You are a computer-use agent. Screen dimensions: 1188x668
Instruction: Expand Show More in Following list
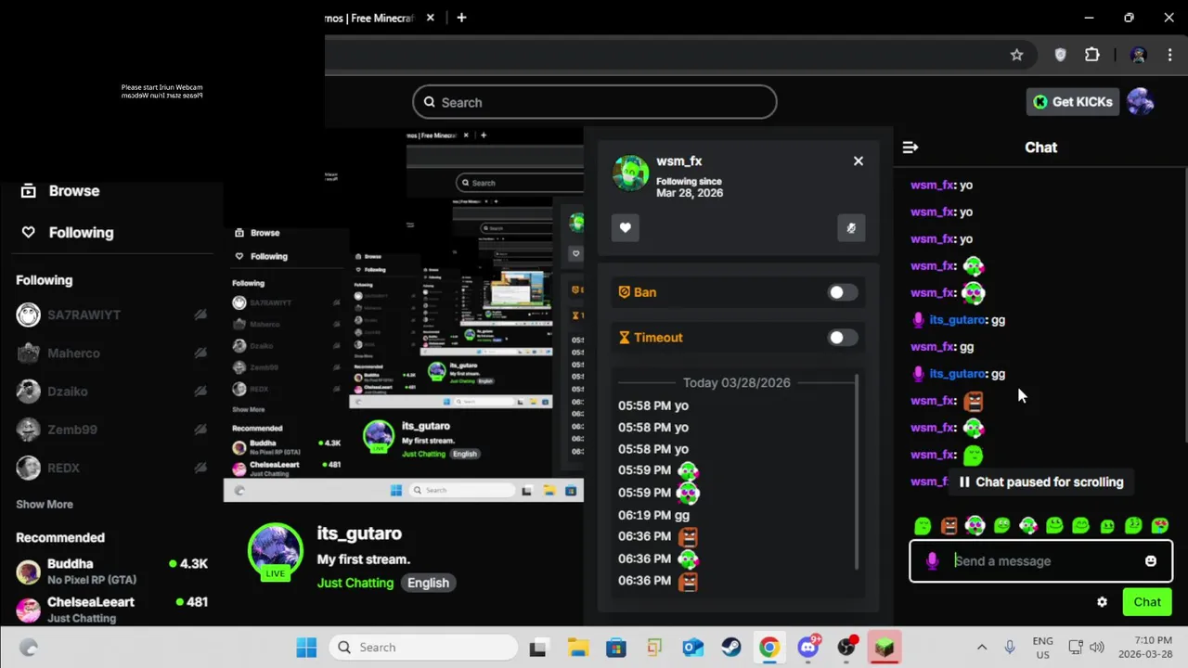click(x=44, y=504)
